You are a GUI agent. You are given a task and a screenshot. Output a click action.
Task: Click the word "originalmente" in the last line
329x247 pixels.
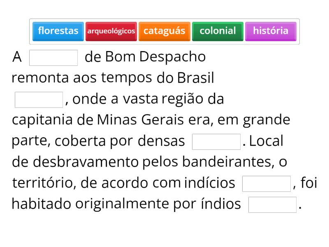click(x=123, y=204)
